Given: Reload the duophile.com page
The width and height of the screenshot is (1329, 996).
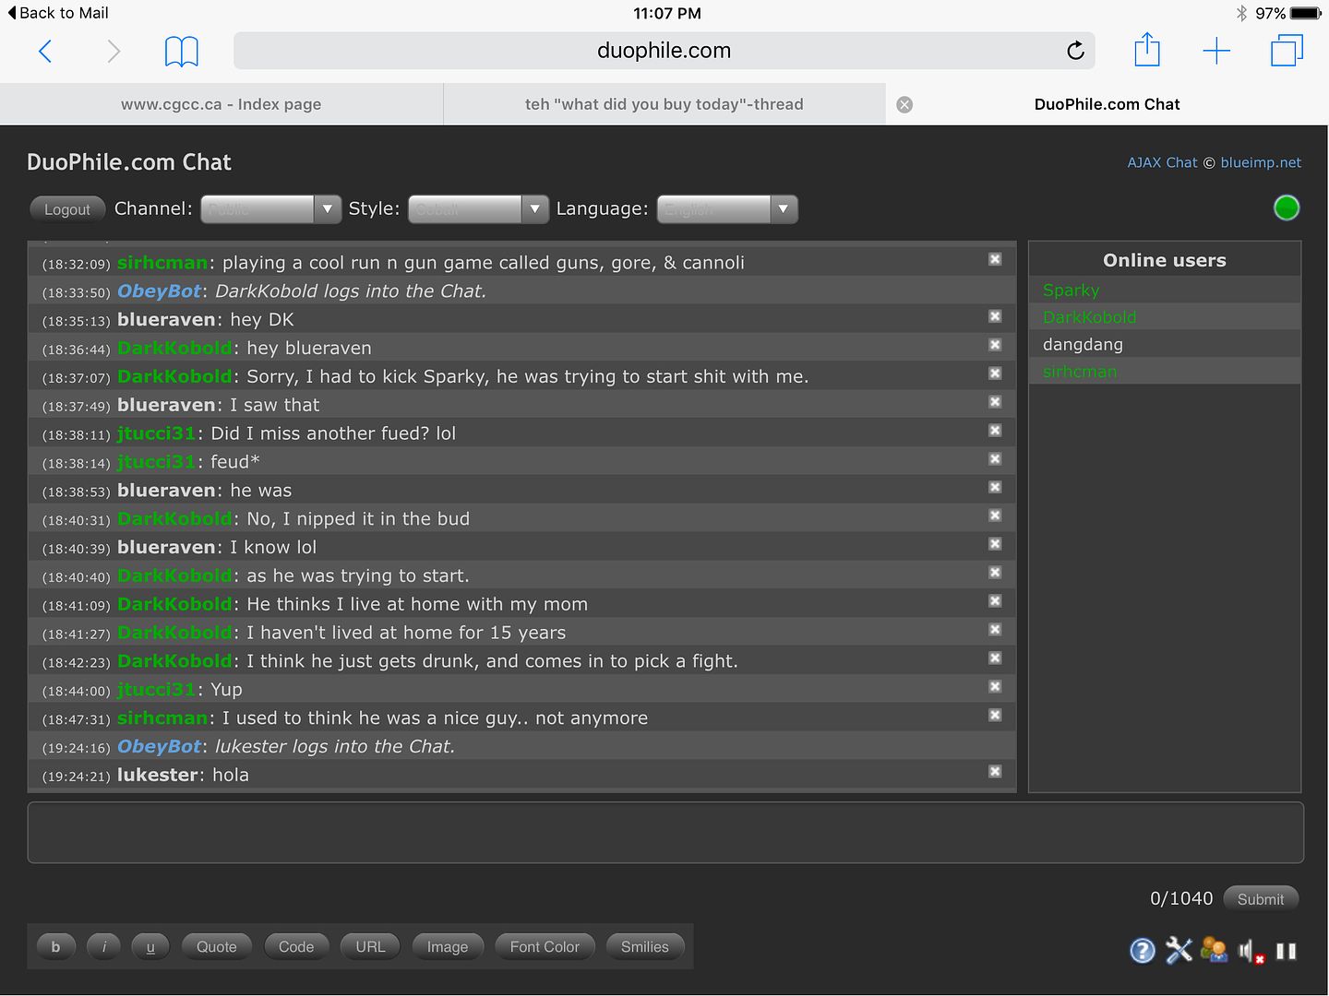Looking at the screenshot, I should pos(1075,51).
